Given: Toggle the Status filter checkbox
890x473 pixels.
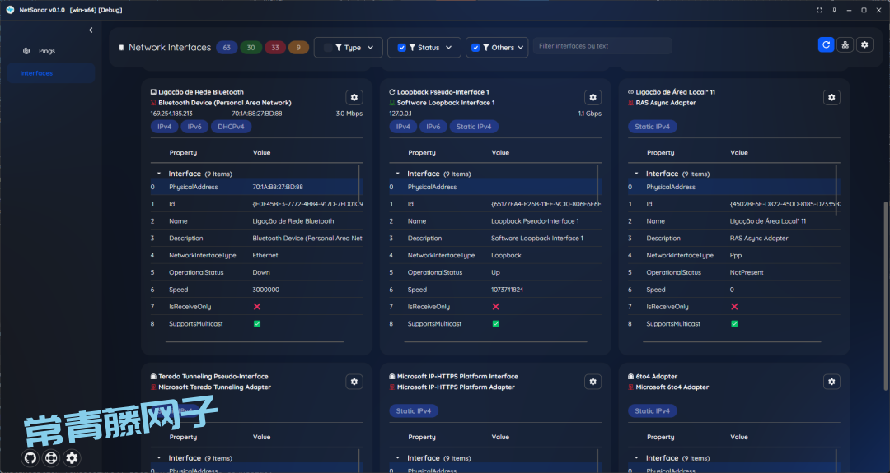Looking at the screenshot, I should click(x=401, y=48).
